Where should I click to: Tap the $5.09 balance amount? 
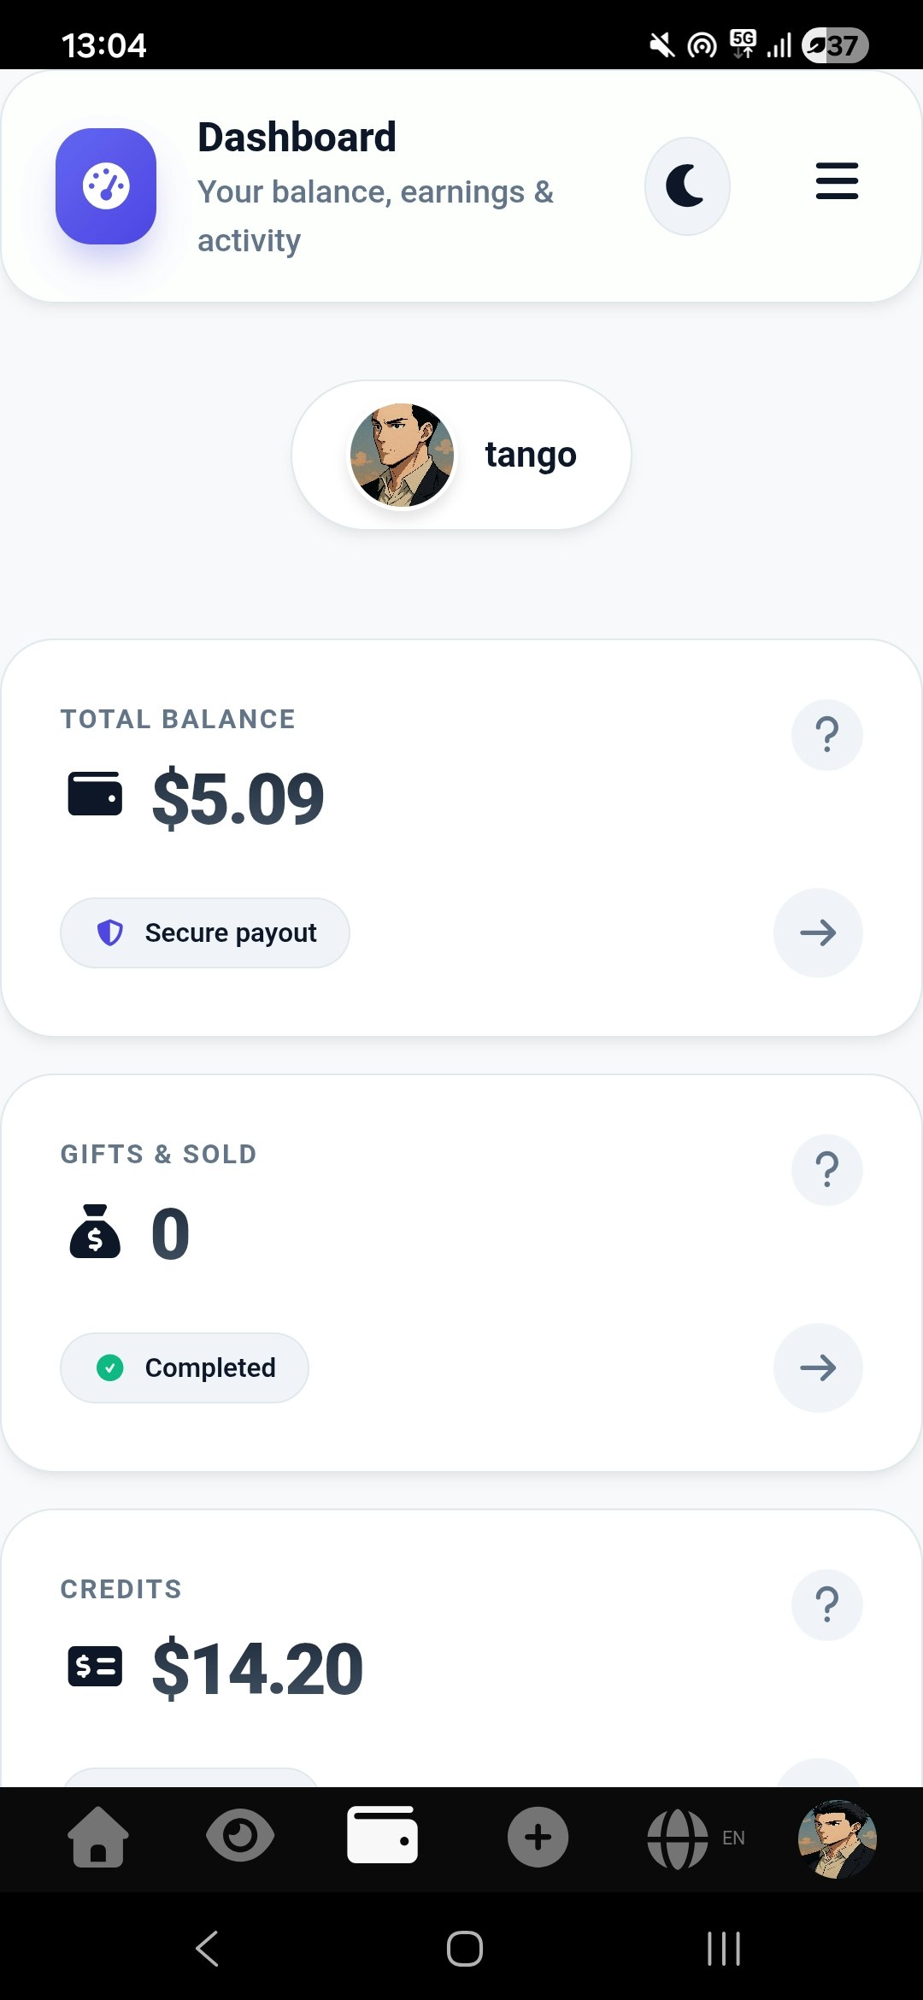(238, 797)
